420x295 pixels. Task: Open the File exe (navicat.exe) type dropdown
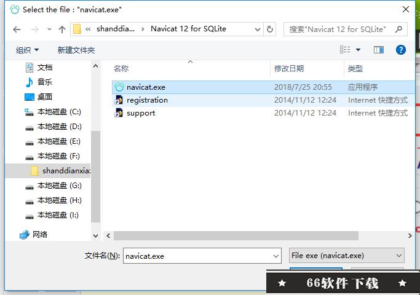coord(347,256)
